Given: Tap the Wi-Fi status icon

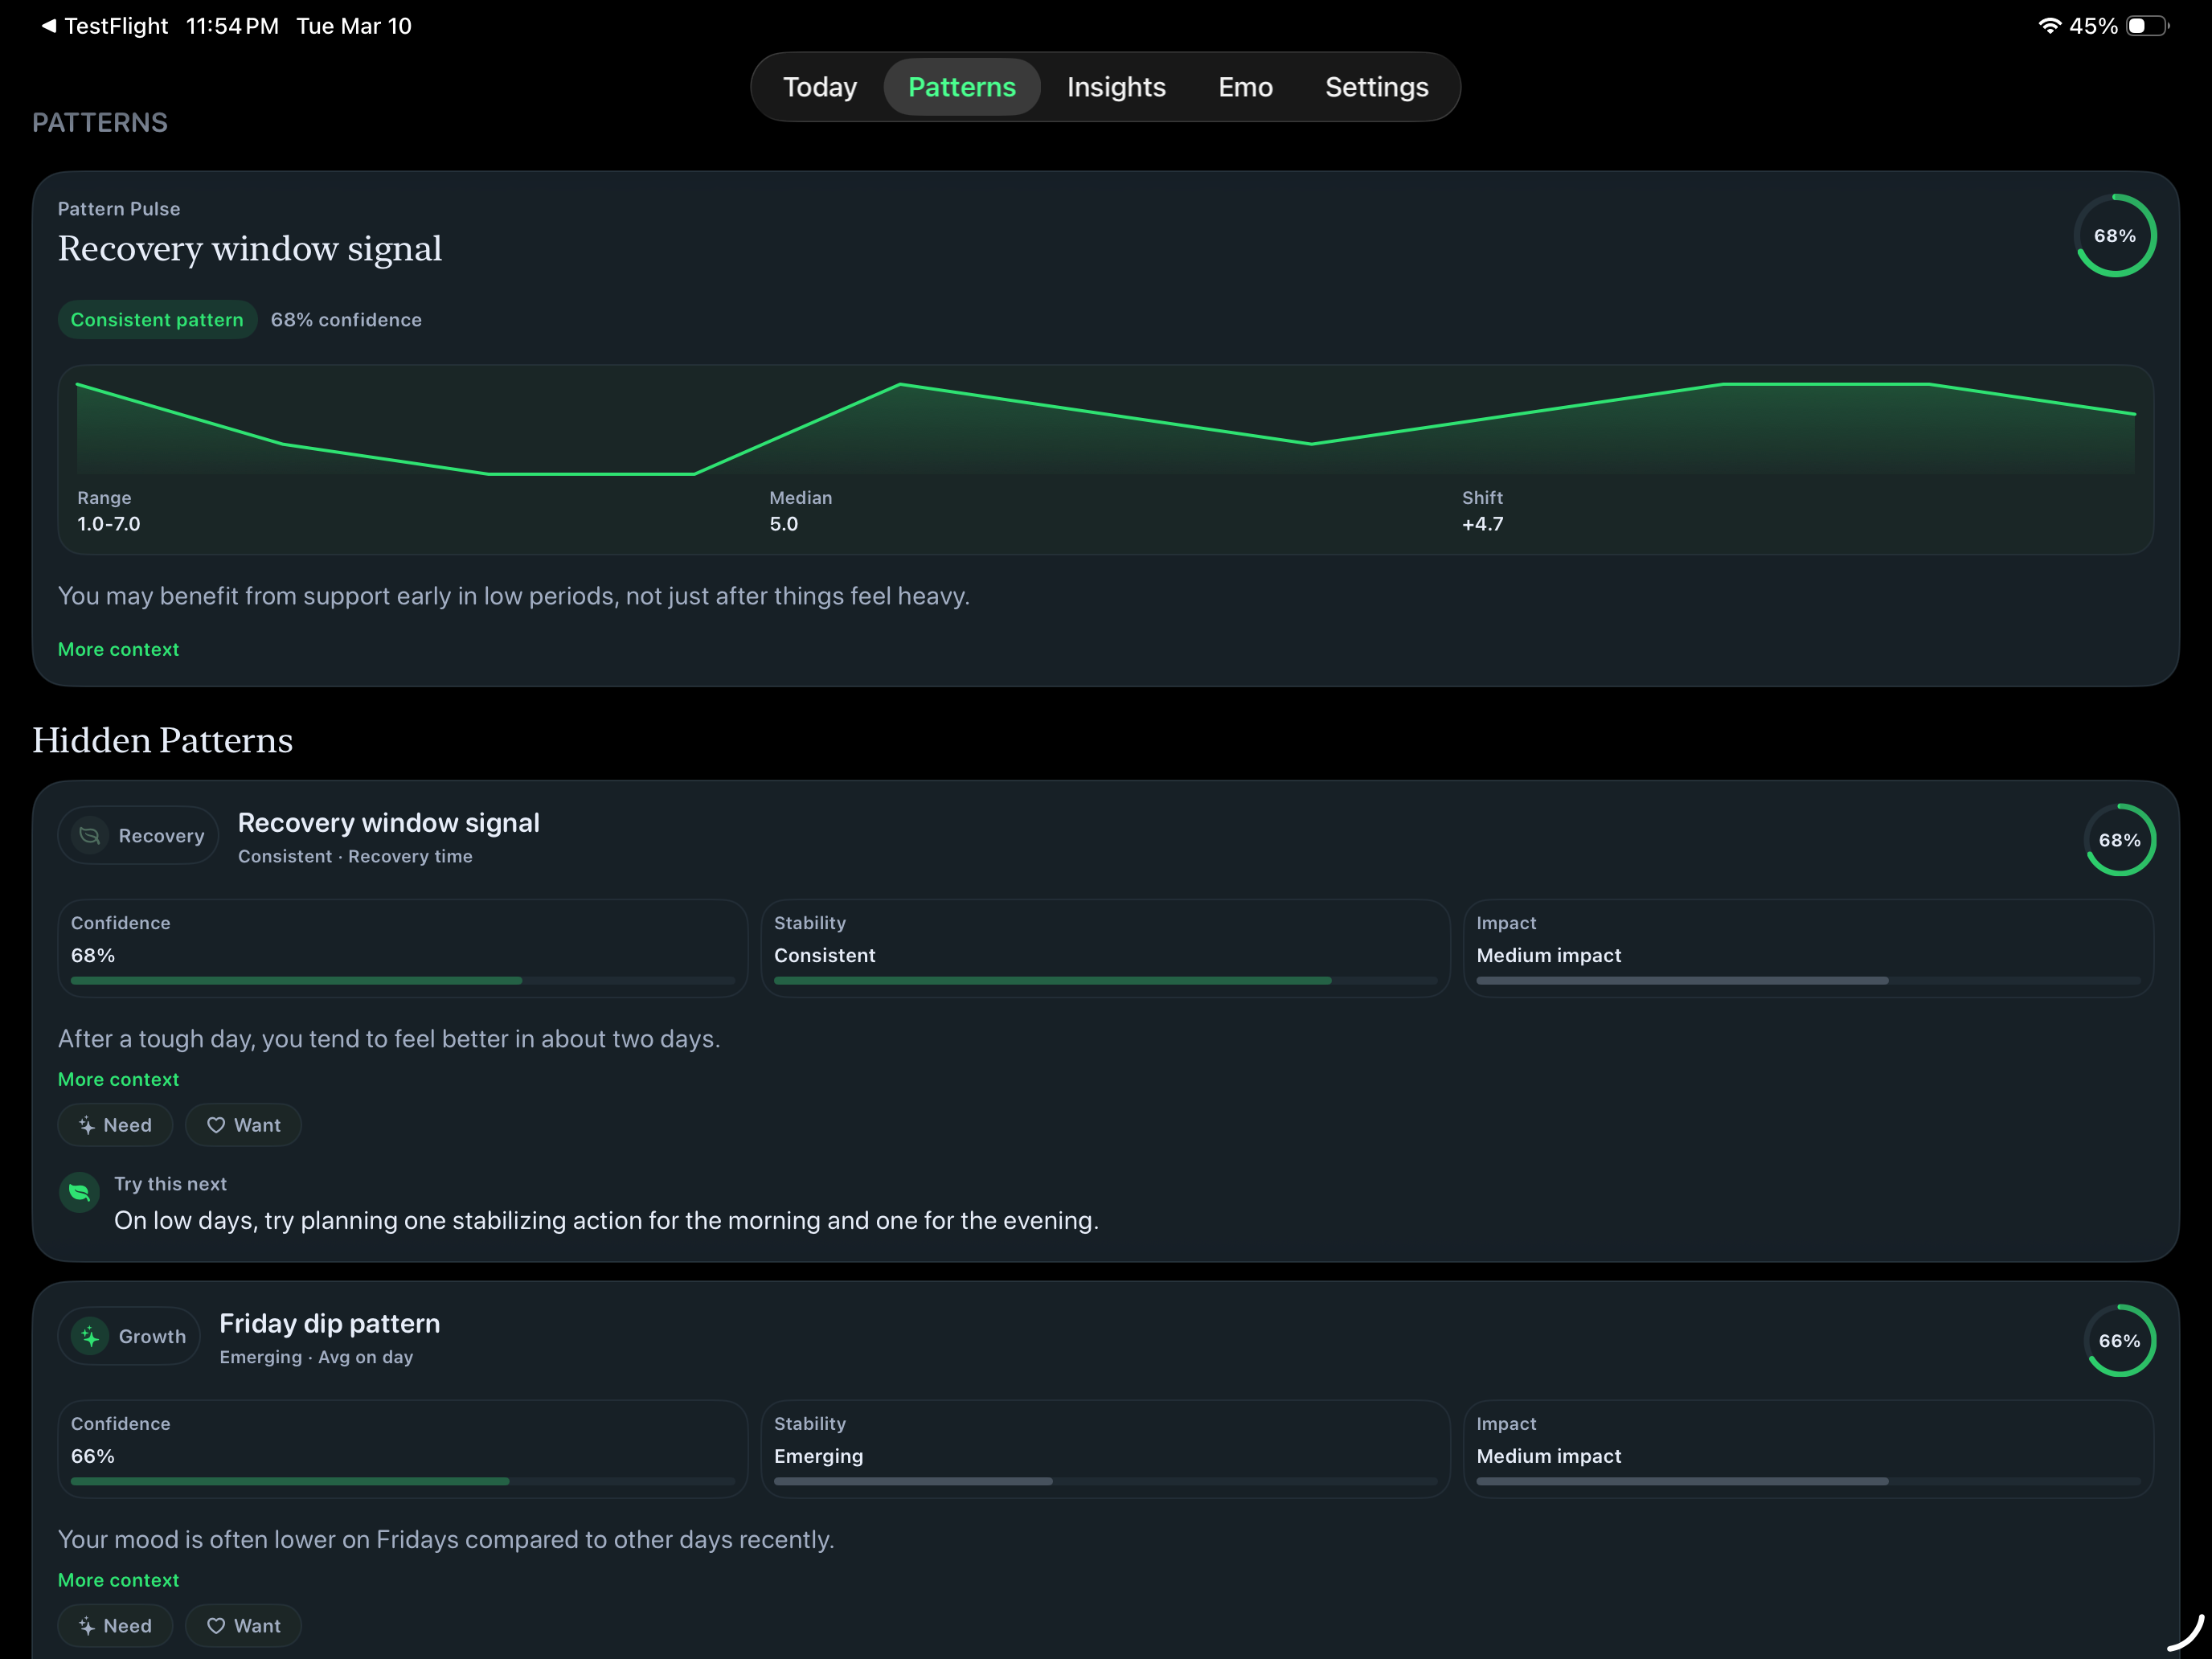Looking at the screenshot, I should pyautogui.click(x=2049, y=26).
